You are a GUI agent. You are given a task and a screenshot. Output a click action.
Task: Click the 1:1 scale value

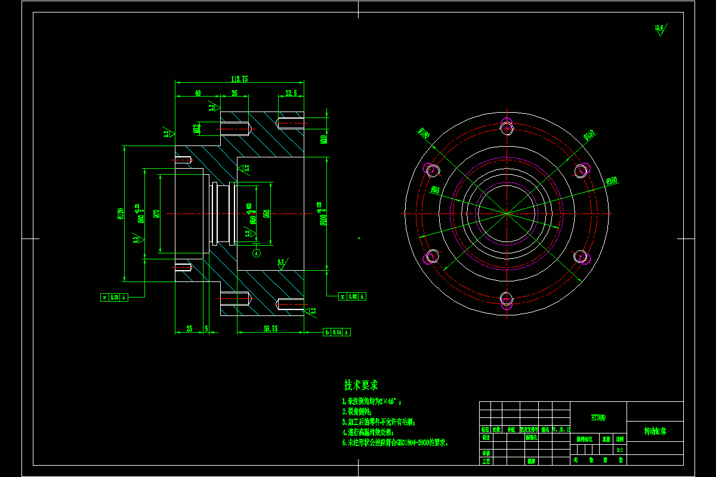tap(620, 450)
